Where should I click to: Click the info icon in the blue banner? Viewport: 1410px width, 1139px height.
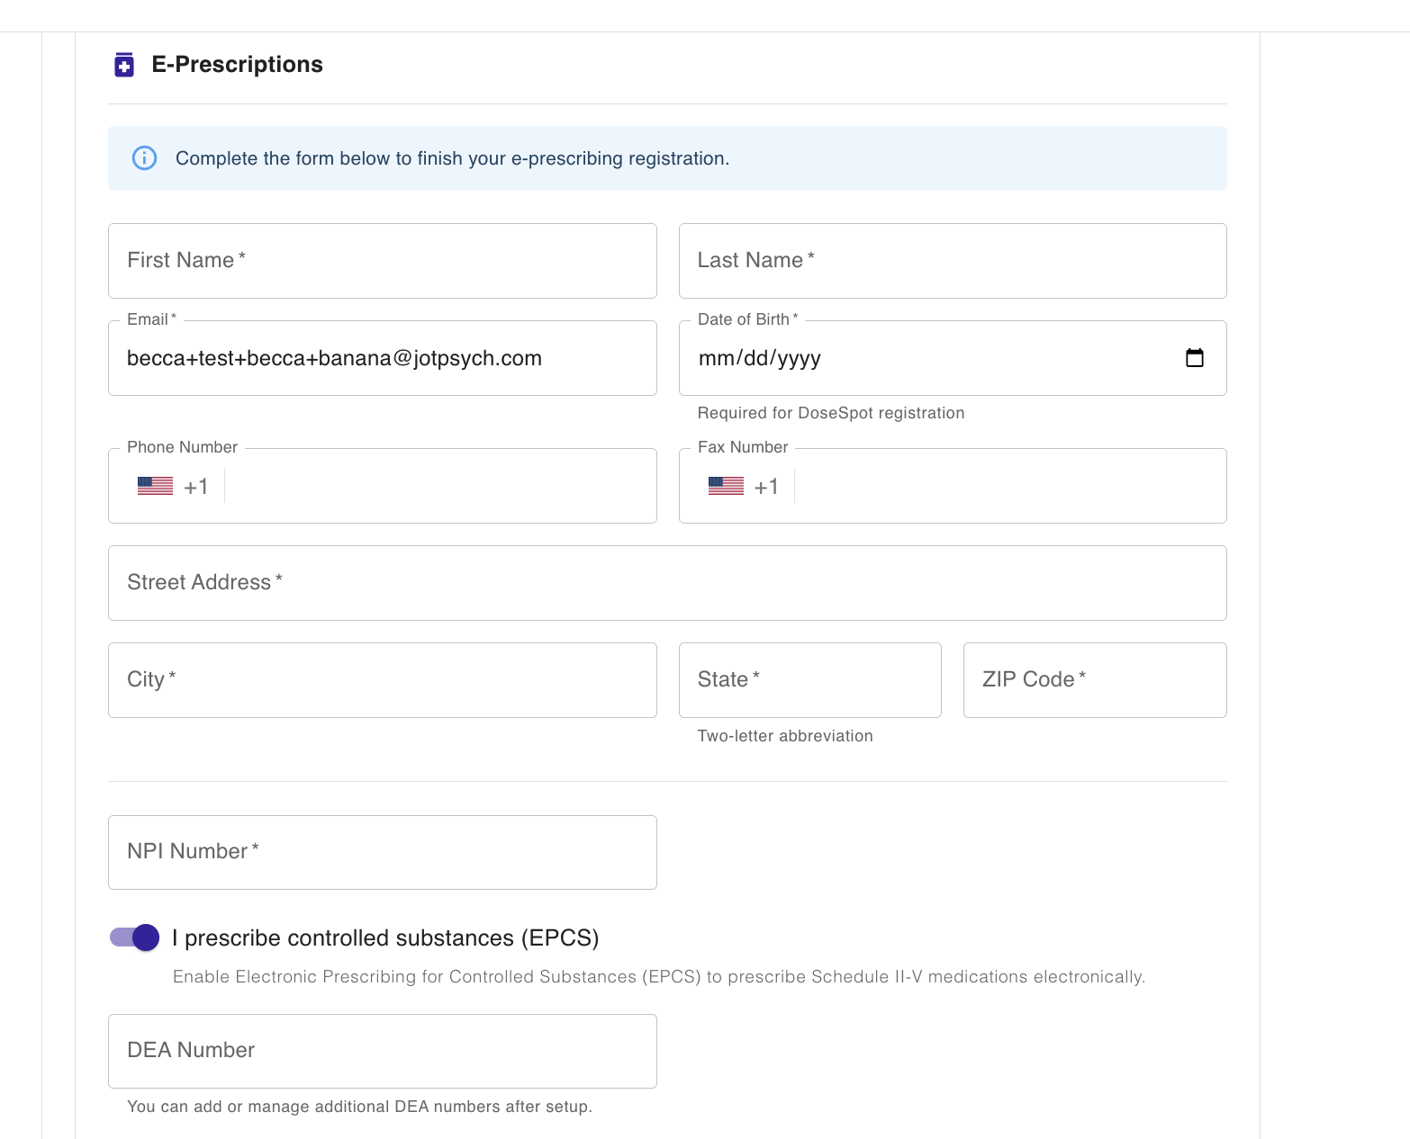[144, 158]
